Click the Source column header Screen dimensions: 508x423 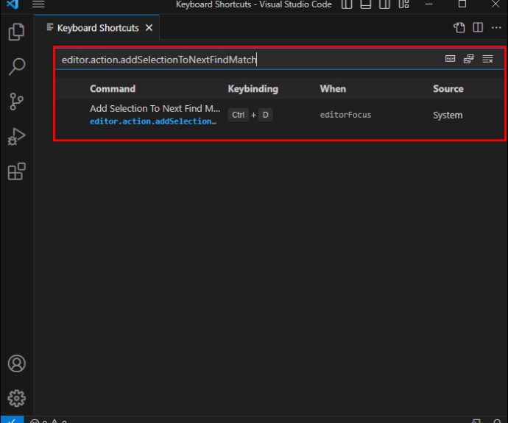(x=448, y=89)
